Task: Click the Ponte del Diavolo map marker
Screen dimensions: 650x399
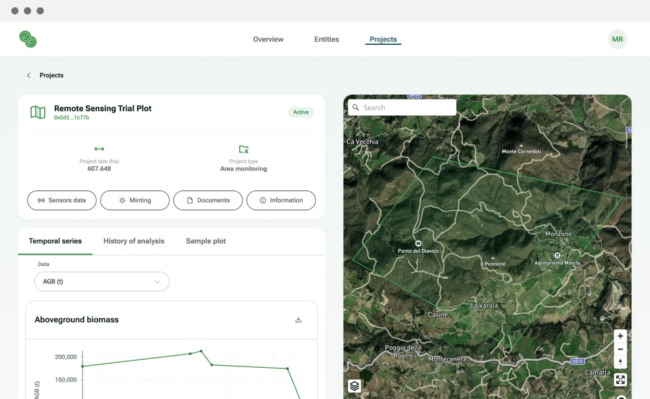Action: 418,243
